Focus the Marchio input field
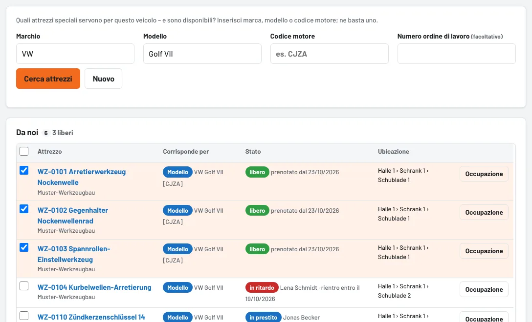Screen dimensions: 532x322 75,54
